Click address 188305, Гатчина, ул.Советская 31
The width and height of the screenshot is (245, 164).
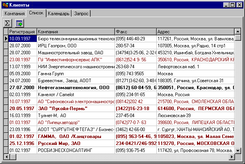(x=195, y=81)
